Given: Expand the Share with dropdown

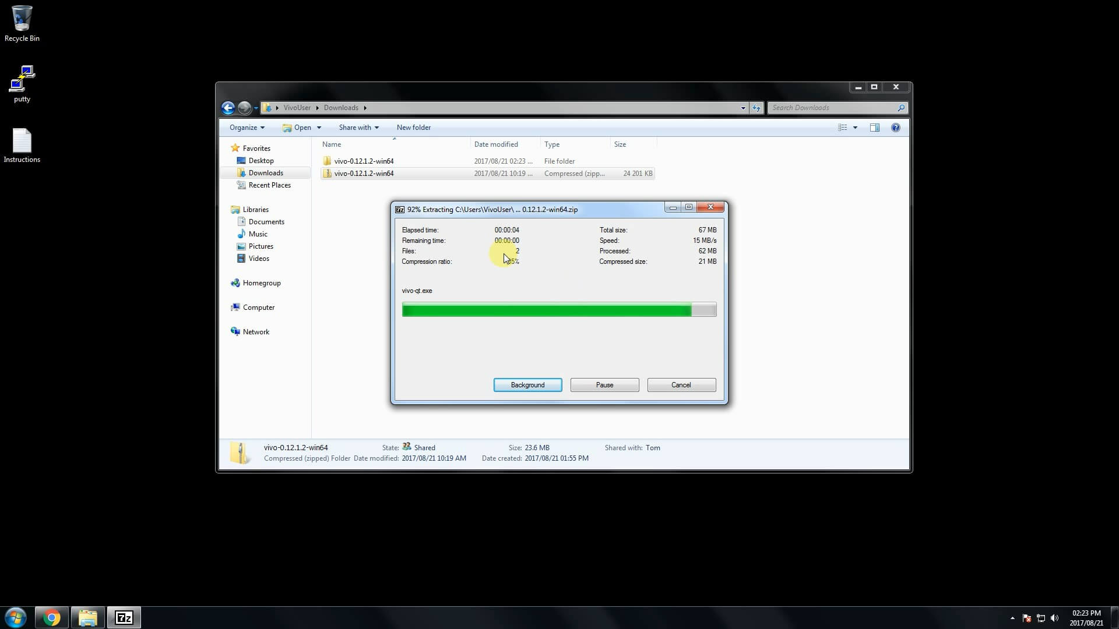Looking at the screenshot, I should (358, 128).
